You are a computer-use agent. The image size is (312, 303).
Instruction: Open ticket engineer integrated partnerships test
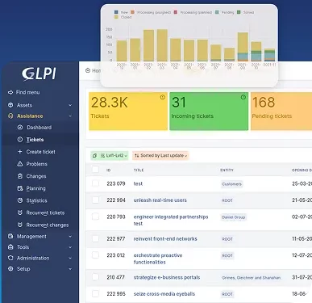point(171,220)
